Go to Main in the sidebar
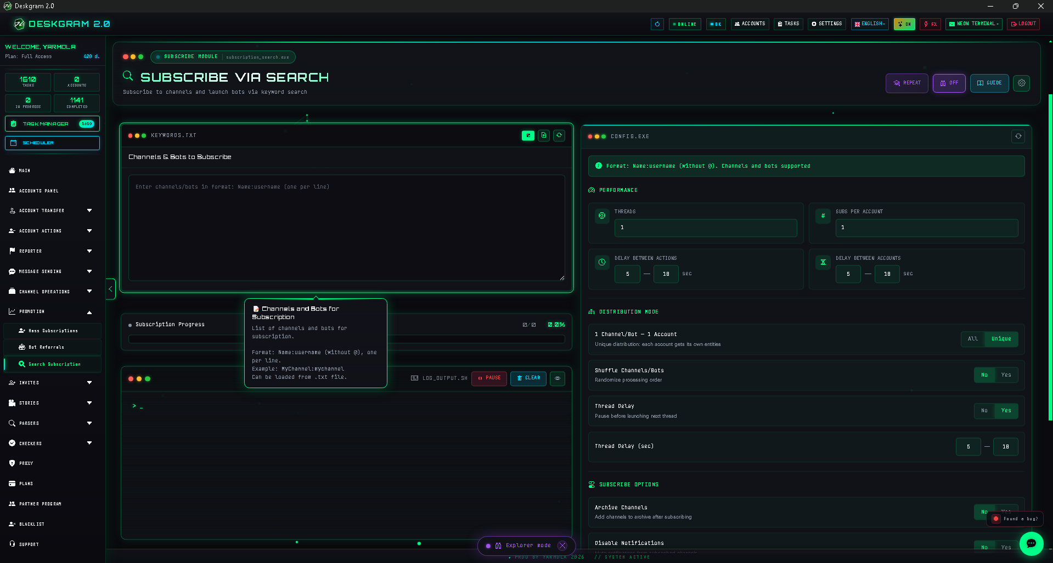 (53, 170)
